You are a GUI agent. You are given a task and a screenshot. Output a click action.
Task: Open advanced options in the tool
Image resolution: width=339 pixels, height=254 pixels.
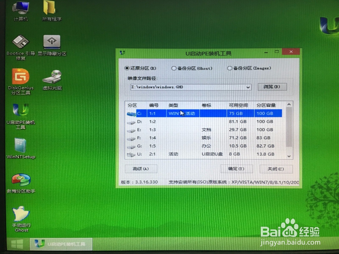141,169
